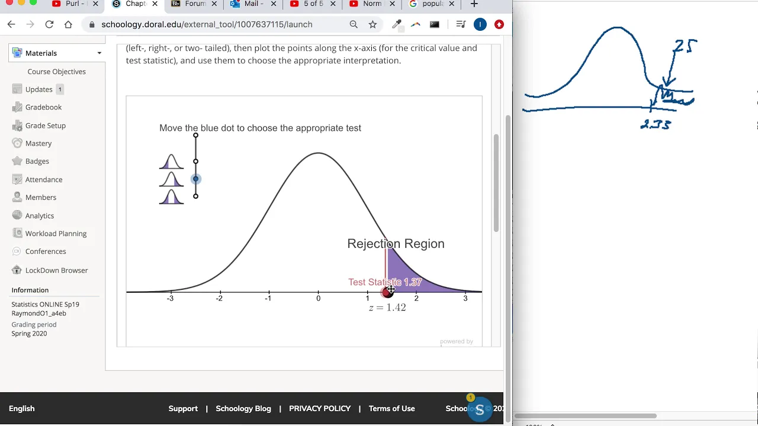758x426 pixels.
Task: Click the Workload Planning icon
Action: 17,233
